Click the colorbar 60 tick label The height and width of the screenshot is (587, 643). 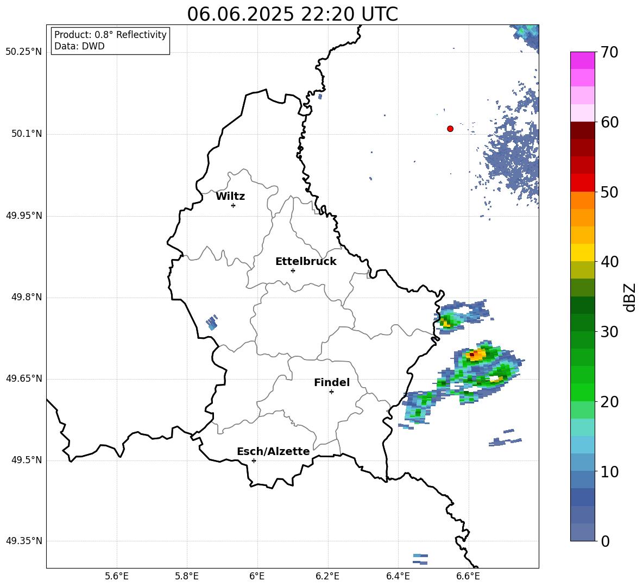(x=609, y=122)
